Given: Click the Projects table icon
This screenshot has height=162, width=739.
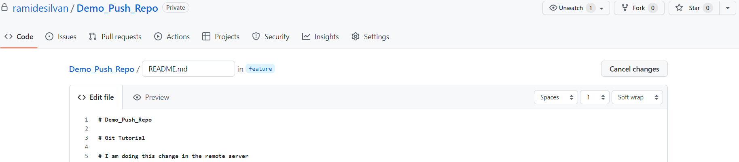Looking at the screenshot, I should (x=206, y=37).
